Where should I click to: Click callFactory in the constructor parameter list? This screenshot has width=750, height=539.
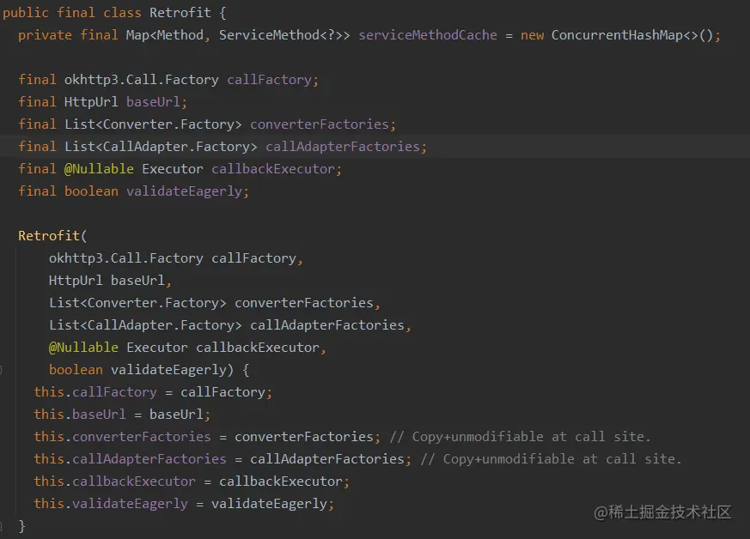[x=254, y=258]
